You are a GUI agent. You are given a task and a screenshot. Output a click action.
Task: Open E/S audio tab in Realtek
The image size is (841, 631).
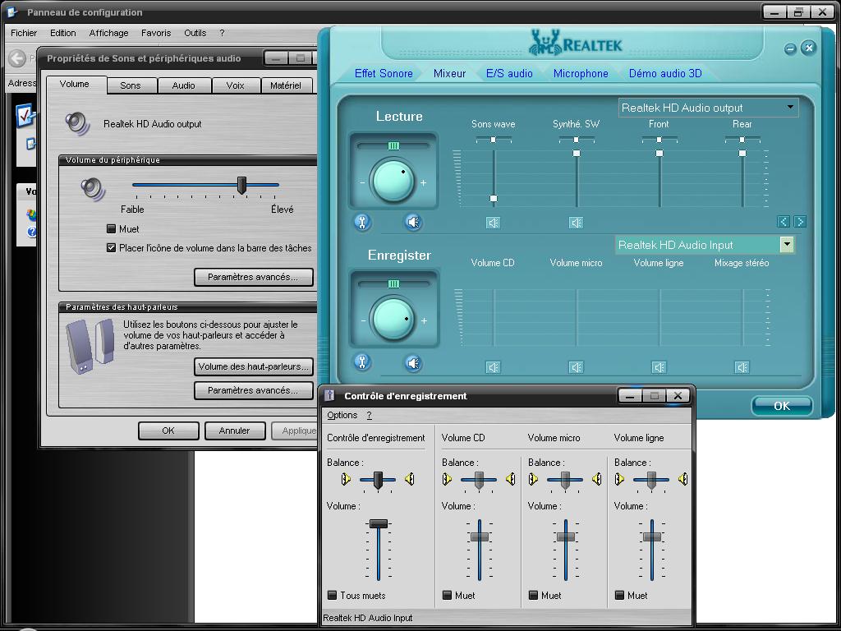(x=509, y=73)
